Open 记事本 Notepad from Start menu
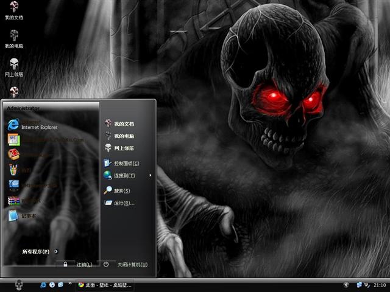The height and width of the screenshot is (292, 390). coord(22,215)
